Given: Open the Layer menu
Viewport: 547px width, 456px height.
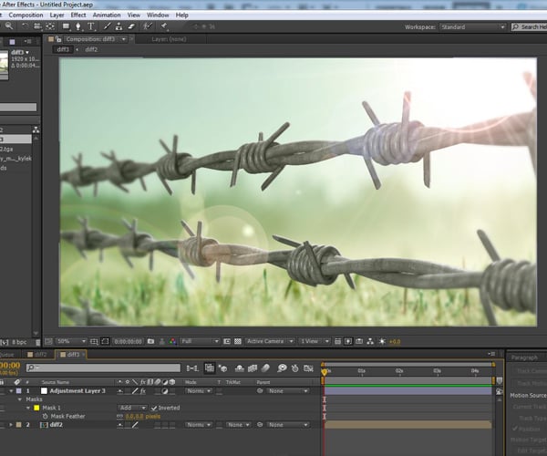Looking at the screenshot, I should pyautogui.click(x=57, y=15).
